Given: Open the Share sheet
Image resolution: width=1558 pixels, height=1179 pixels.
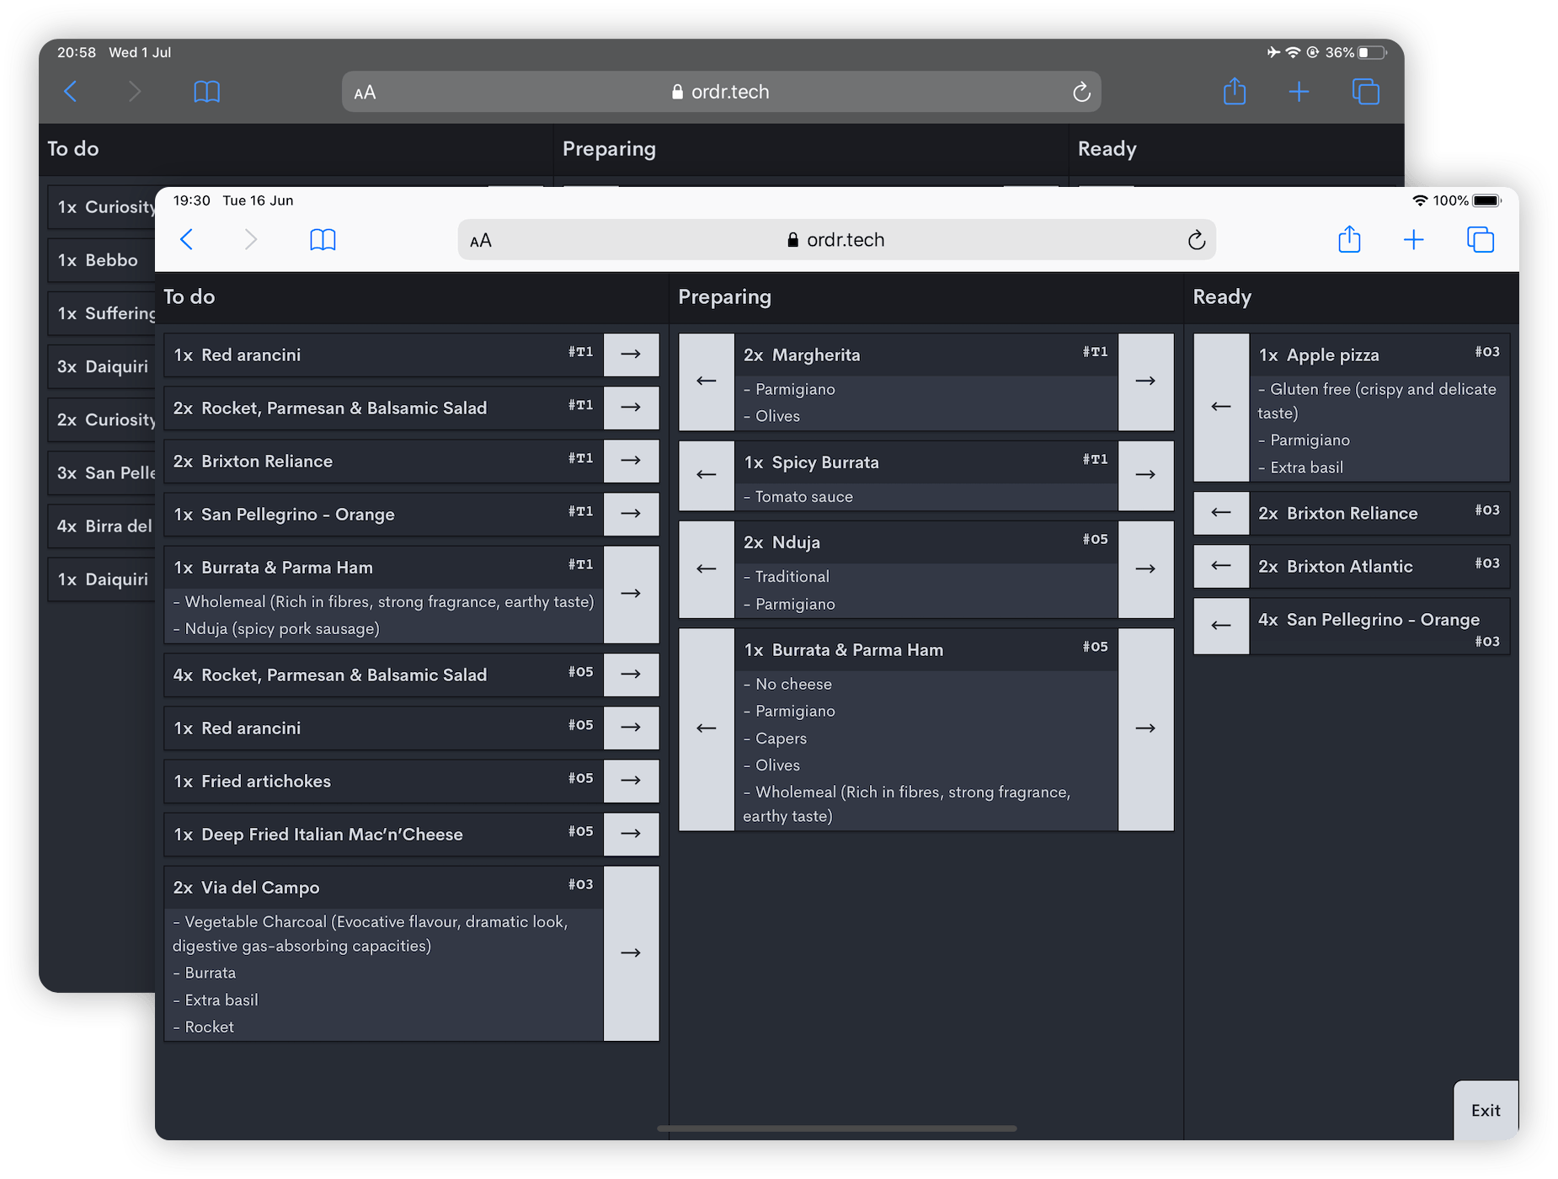Looking at the screenshot, I should (x=1349, y=239).
